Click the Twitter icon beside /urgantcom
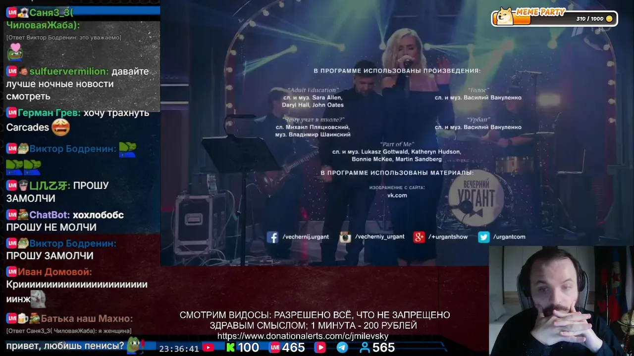This screenshot has height=356, width=634. pos(483,237)
